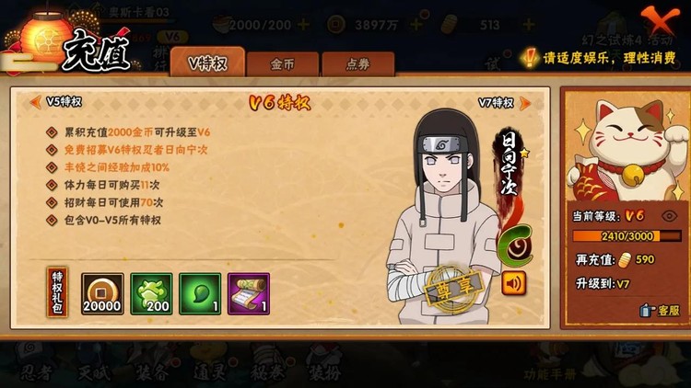This screenshot has height=388, width=691.
Task: Switch to the 点券 tab
Action: point(357,64)
